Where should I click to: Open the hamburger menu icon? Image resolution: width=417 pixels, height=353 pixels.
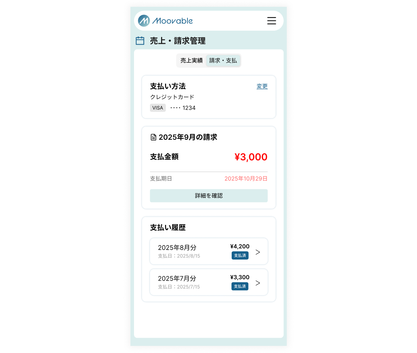tap(272, 21)
